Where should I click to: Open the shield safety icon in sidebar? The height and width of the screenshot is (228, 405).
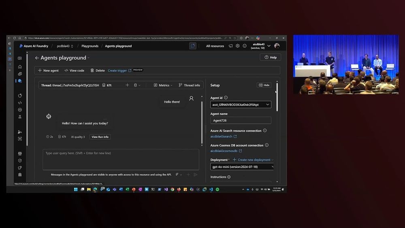click(20, 161)
